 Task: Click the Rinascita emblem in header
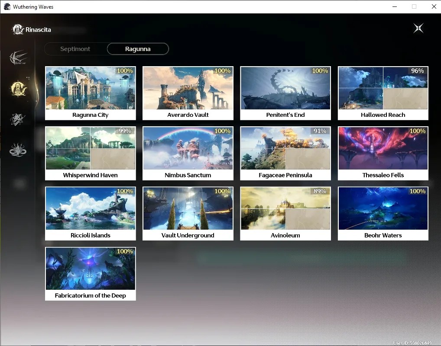18,29
